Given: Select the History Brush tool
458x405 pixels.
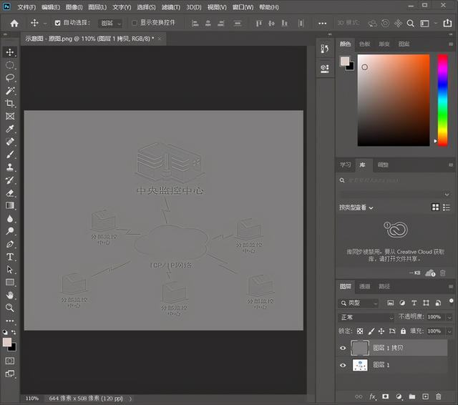Looking at the screenshot, I should pyautogui.click(x=10, y=180).
